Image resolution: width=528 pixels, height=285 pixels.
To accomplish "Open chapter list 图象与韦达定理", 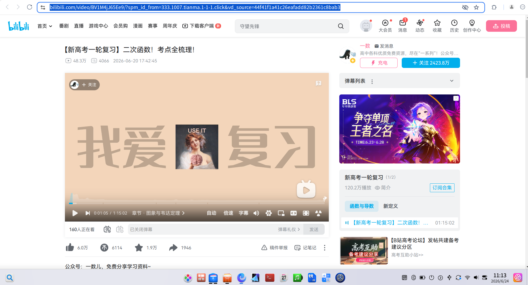I will [x=158, y=213].
